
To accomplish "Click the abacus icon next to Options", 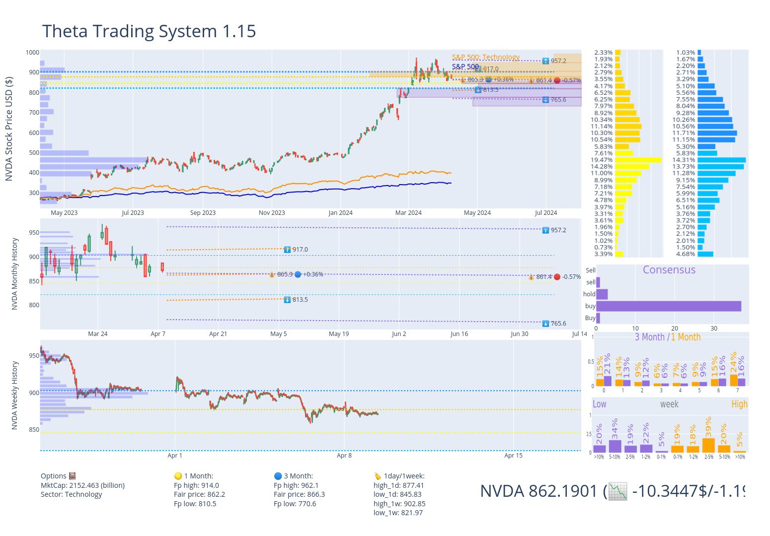I will click(72, 476).
